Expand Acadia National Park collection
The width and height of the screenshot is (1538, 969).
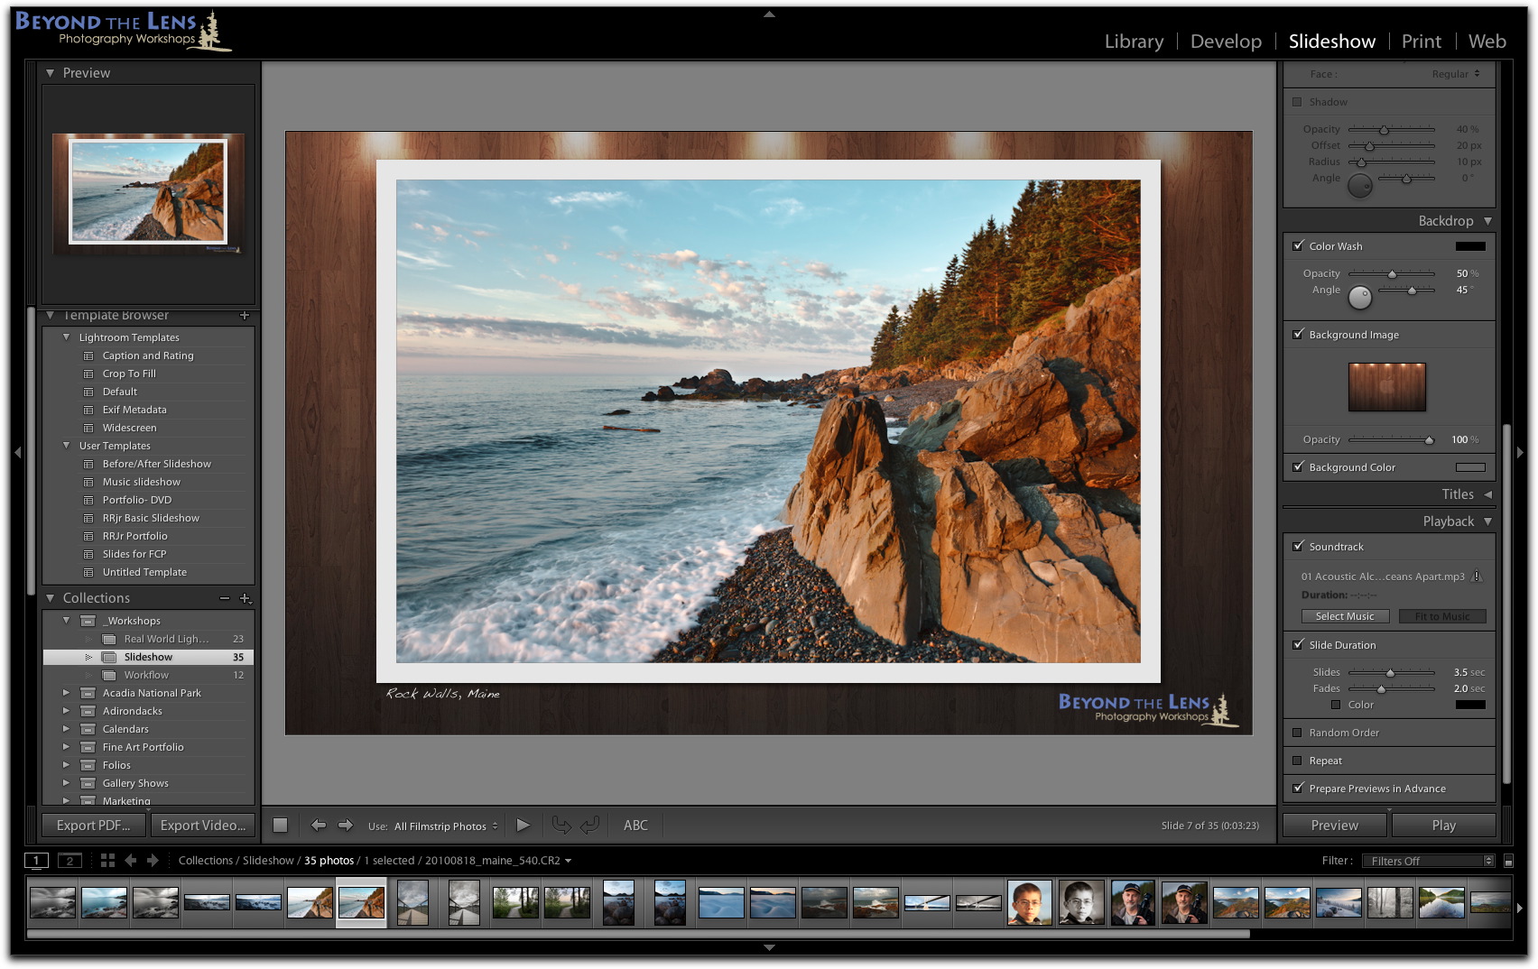66,693
